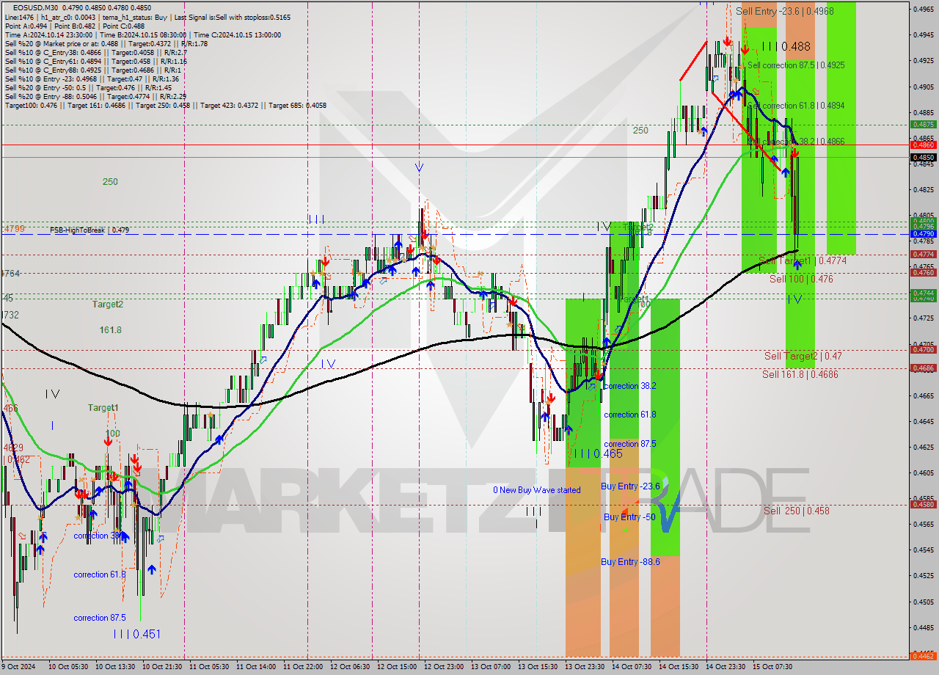Click the 'I I I 0.488' wave label
939x675 pixels.
click(x=786, y=46)
